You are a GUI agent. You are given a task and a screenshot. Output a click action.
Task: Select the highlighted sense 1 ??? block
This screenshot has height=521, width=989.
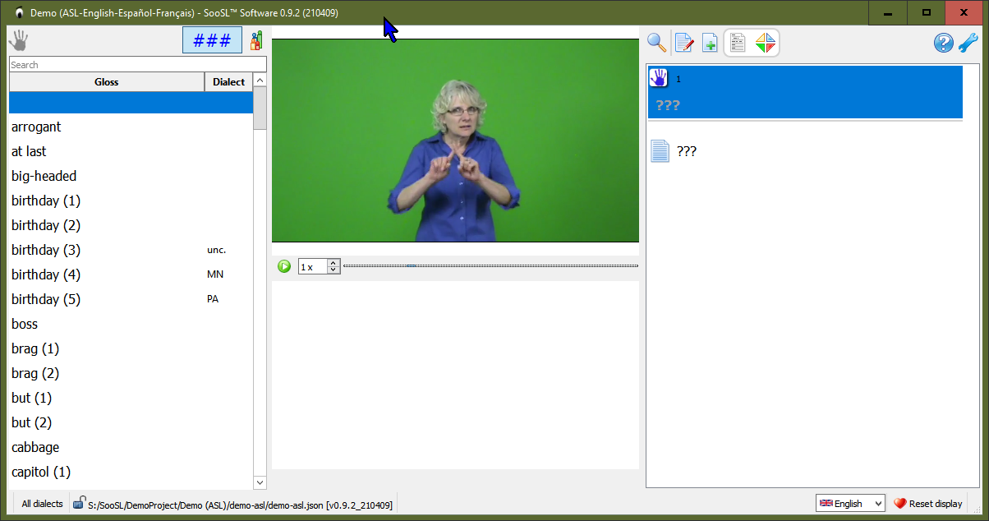point(804,92)
